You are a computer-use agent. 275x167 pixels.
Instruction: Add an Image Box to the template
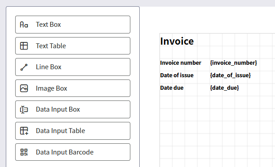(73, 88)
